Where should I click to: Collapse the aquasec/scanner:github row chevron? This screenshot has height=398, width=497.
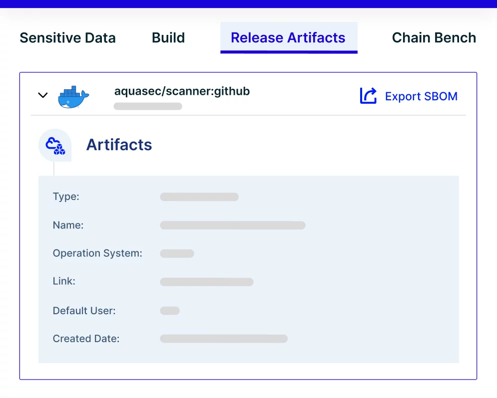43,95
